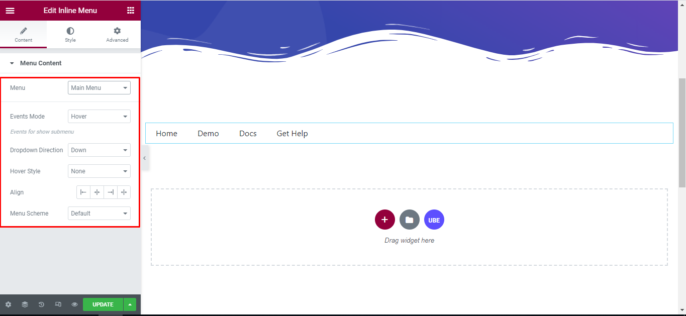Open the widgets grid panel icon

pyautogui.click(x=131, y=11)
